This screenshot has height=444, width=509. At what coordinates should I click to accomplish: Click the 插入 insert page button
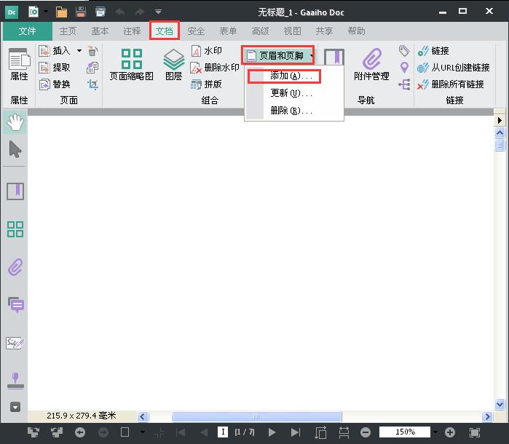(54, 51)
